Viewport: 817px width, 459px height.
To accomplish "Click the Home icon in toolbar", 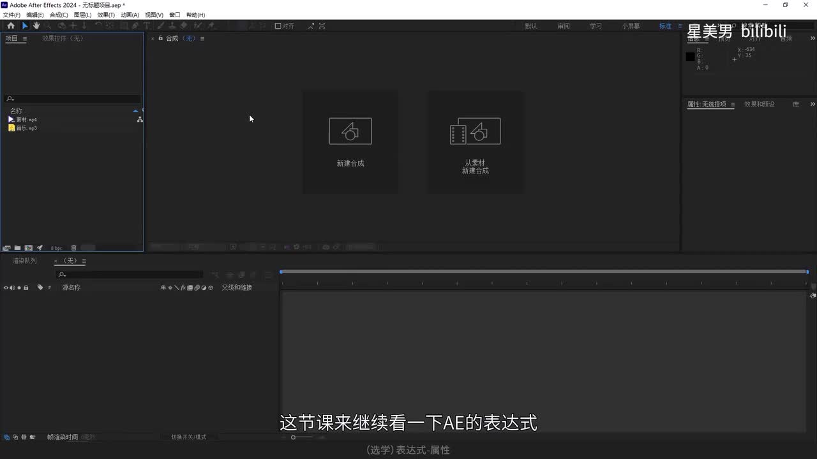I will [11, 25].
